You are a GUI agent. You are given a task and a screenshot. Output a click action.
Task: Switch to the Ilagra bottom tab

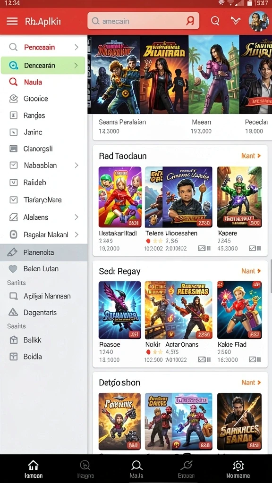85,469
